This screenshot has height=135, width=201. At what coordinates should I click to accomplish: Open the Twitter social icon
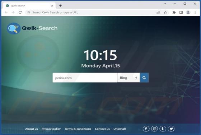click(171, 129)
